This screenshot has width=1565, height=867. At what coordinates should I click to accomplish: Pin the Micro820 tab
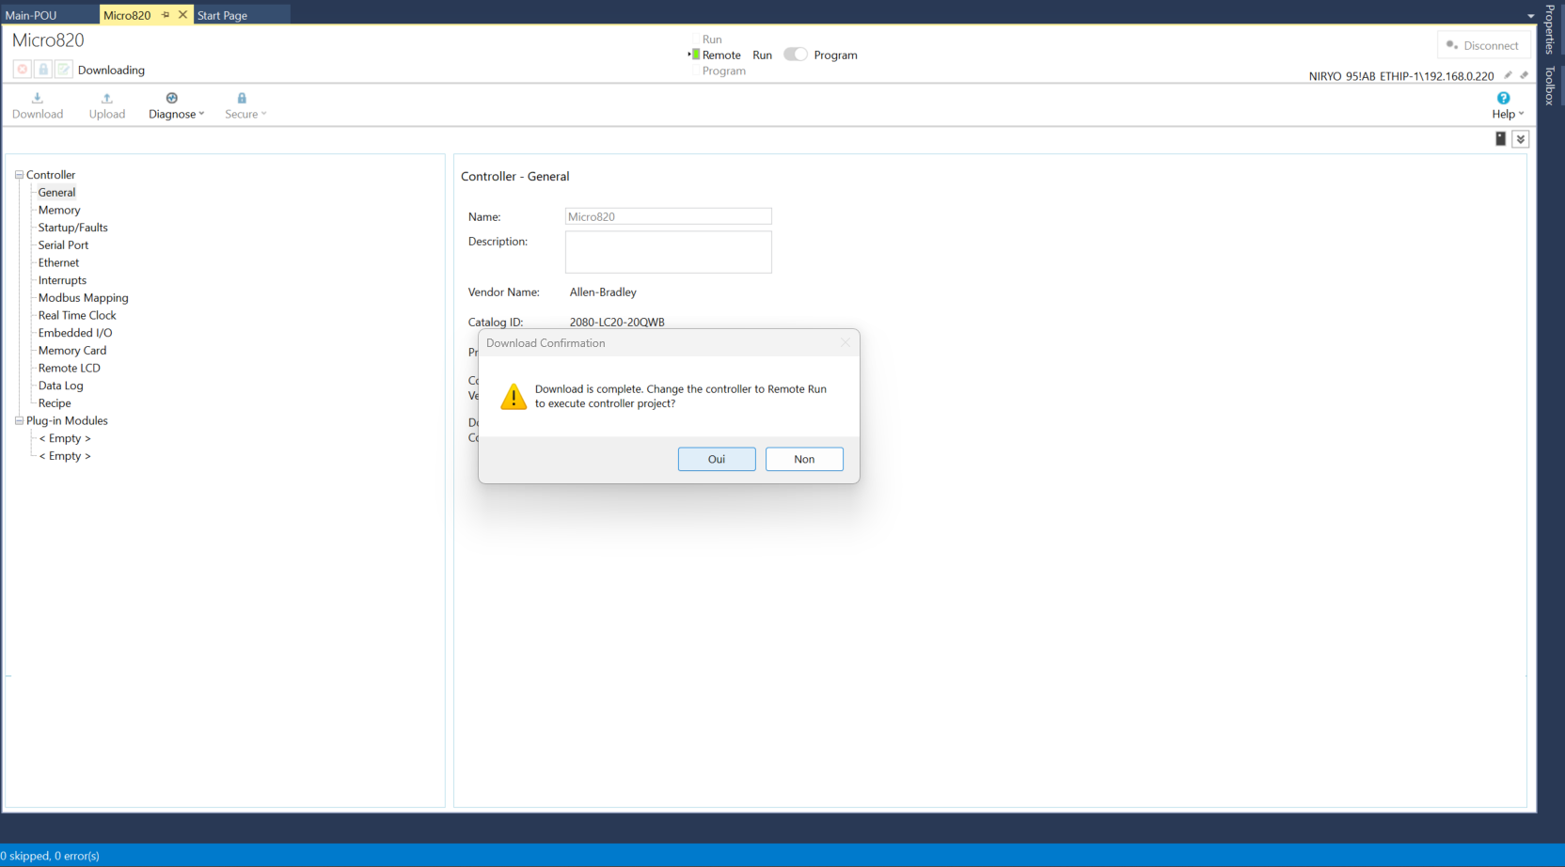click(x=166, y=15)
